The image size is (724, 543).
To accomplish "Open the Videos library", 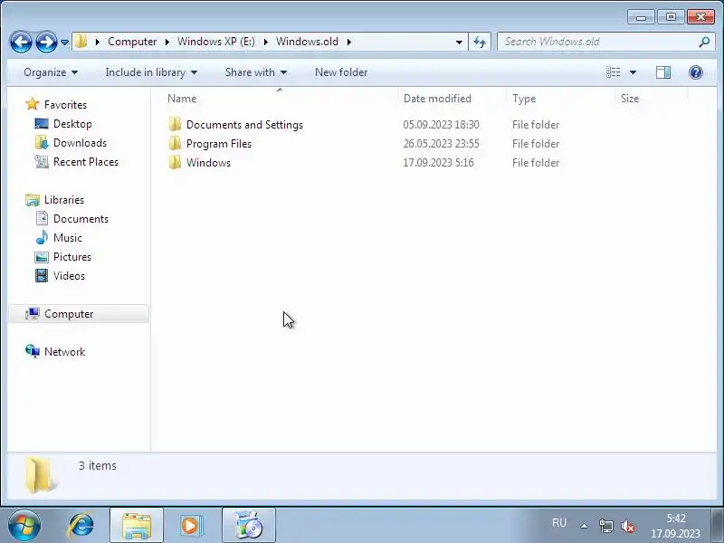I will (x=70, y=276).
